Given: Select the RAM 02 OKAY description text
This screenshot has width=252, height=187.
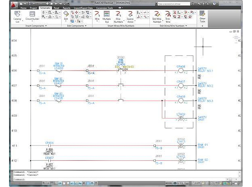Looking at the screenshot, I should (203, 161).
